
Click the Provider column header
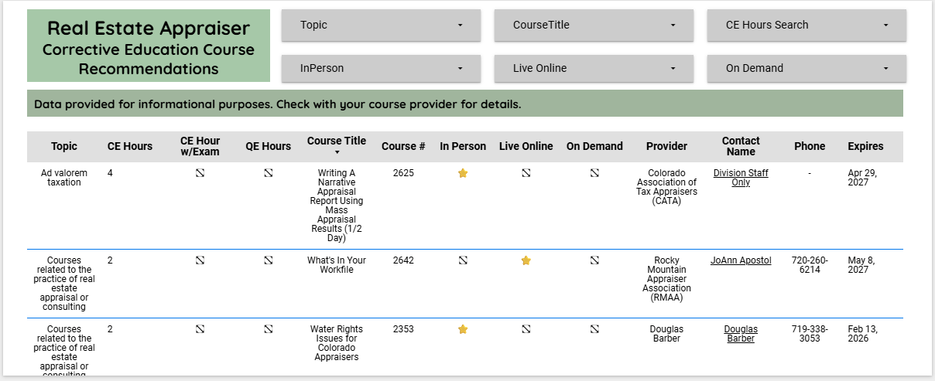[x=666, y=147]
